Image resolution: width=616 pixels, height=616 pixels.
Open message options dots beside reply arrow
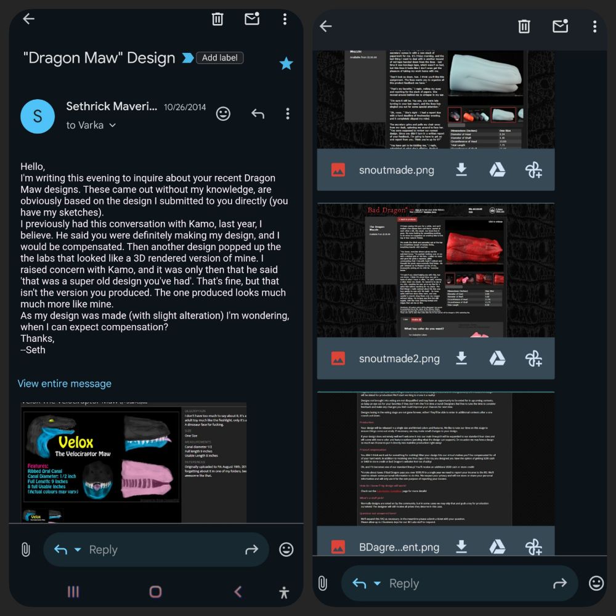click(288, 114)
